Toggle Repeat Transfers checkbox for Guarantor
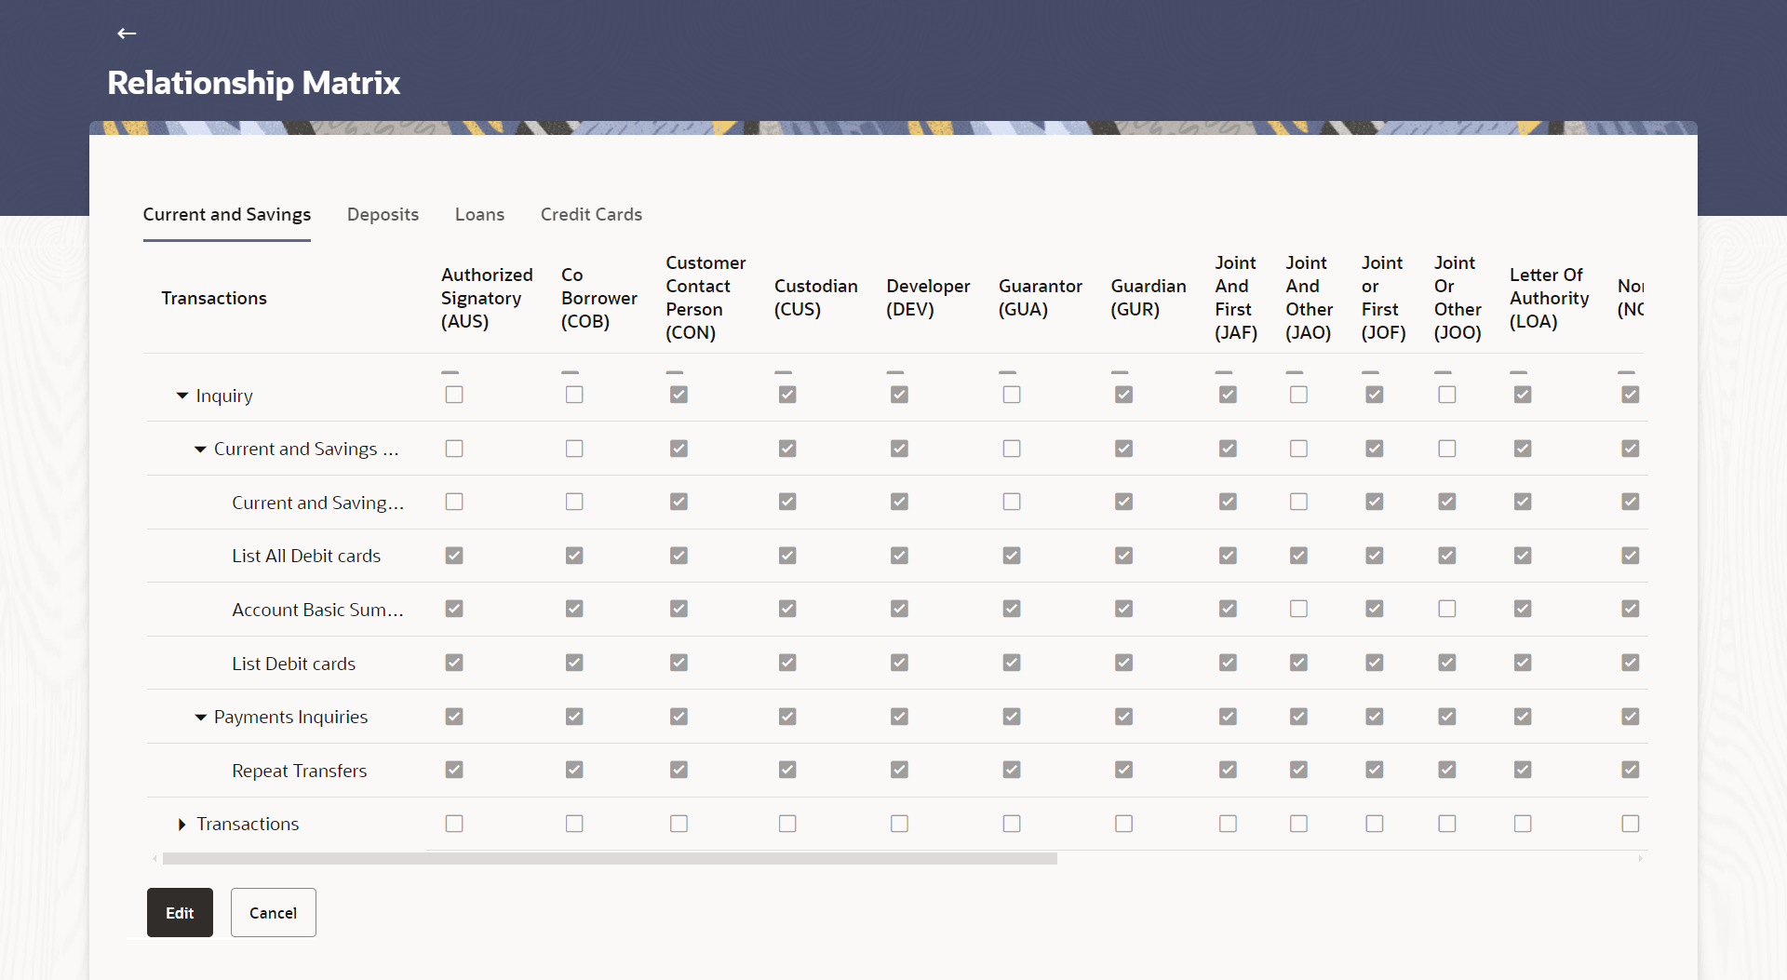 1012,770
